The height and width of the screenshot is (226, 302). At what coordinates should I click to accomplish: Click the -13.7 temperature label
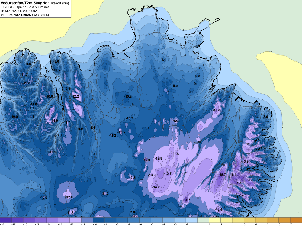[x=168, y=174]
